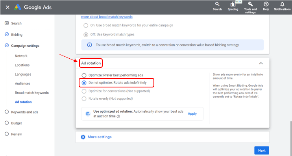This screenshot has height=156, width=292.
Task: Open Locations in campaign settings sidebar
Action: tap(22, 65)
